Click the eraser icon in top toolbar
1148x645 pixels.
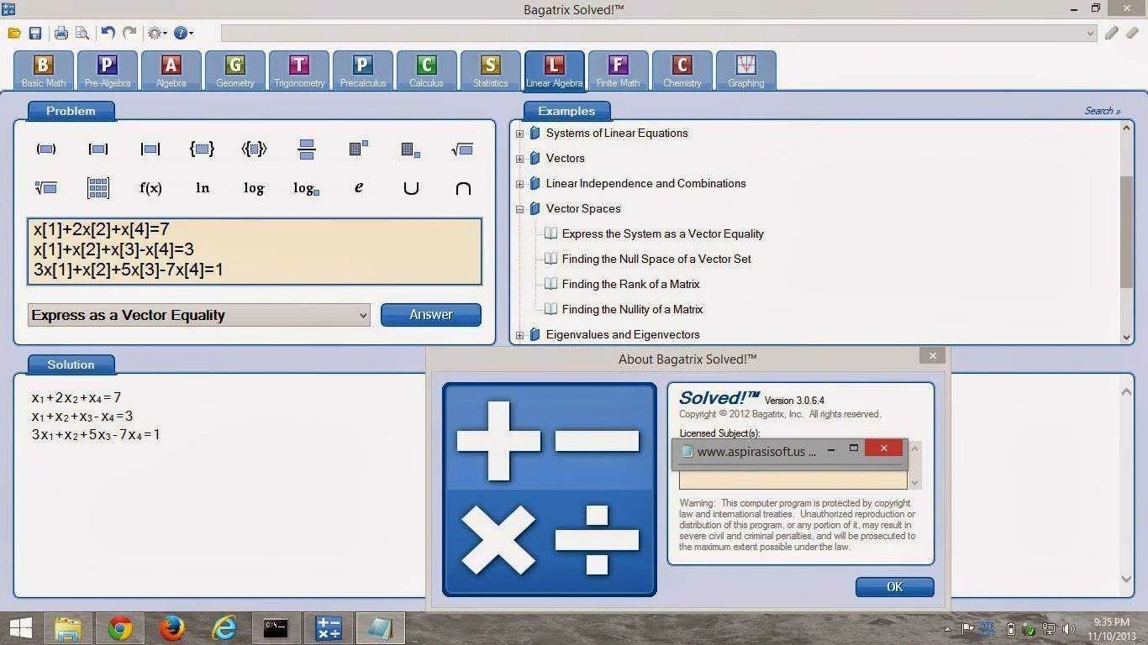click(x=1132, y=33)
